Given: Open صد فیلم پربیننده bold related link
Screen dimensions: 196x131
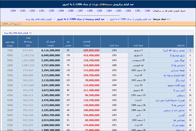Looking at the screenshot, I should pos(81,19).
